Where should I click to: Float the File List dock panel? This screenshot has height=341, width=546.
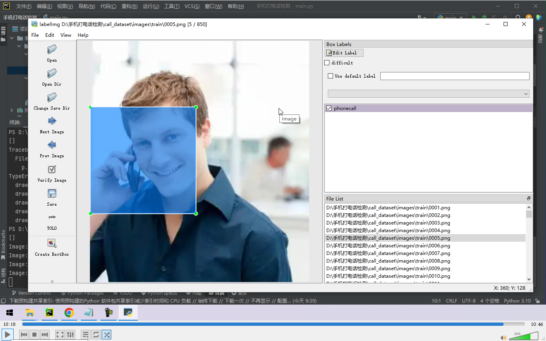click(528, 199)
